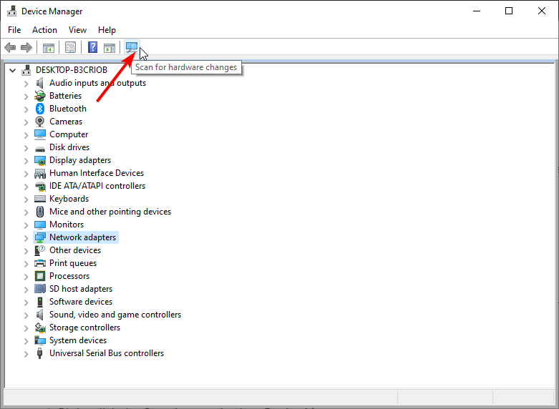The image size is (559, 409).
Task: Open the File menu
Action: click(x=14, y=30)
